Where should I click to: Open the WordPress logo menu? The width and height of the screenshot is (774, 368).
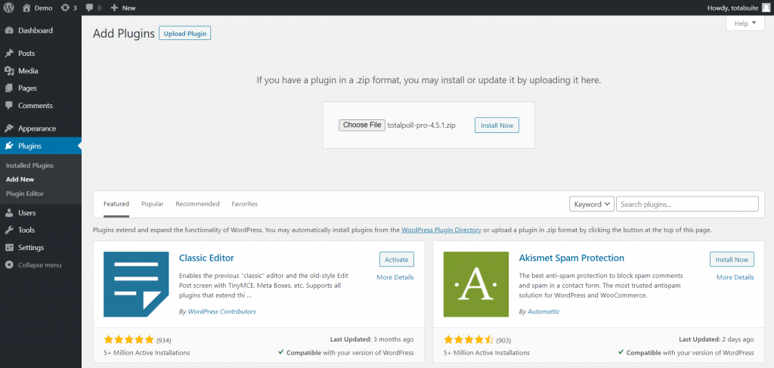point(9,8)
